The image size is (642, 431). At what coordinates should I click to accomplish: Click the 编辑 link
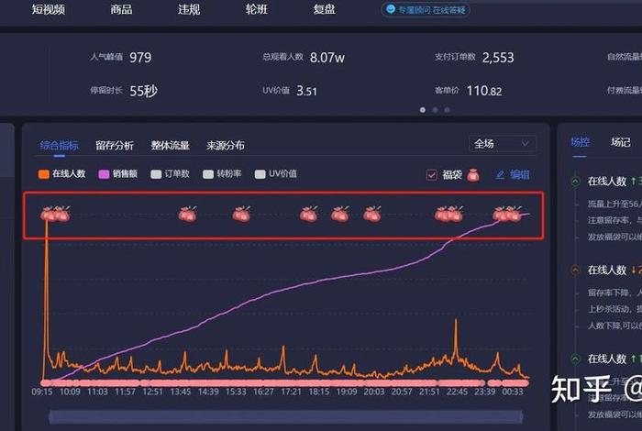pyautogui.click(x=520, y=175)
